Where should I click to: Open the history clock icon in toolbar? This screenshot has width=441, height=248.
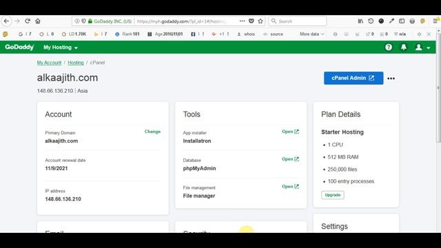pyautogui.click(x=371, y=21)
